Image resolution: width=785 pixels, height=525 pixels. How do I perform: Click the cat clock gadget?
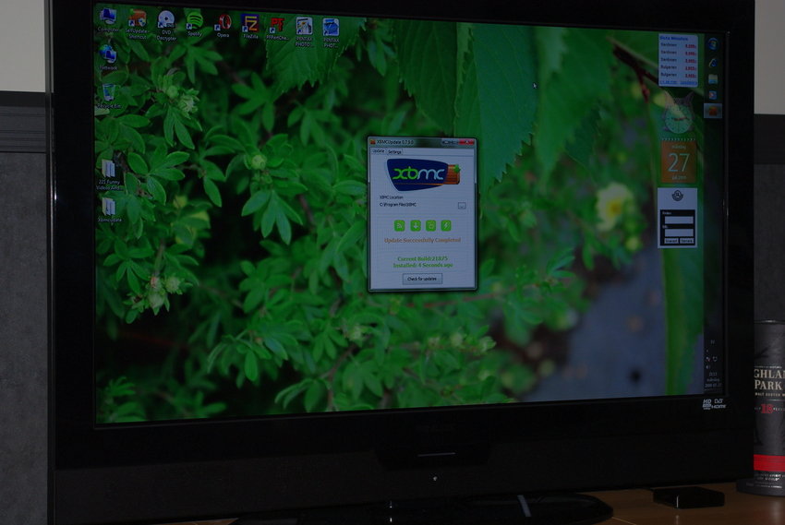pos(677,115)
